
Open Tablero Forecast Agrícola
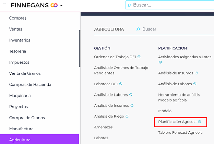pyautogui.click(x=180, y=133)
